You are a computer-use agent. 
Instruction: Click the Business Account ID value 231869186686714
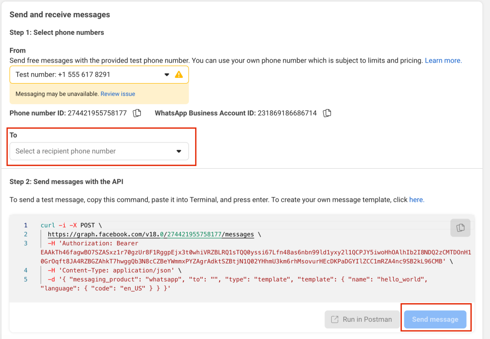[287, 113]
